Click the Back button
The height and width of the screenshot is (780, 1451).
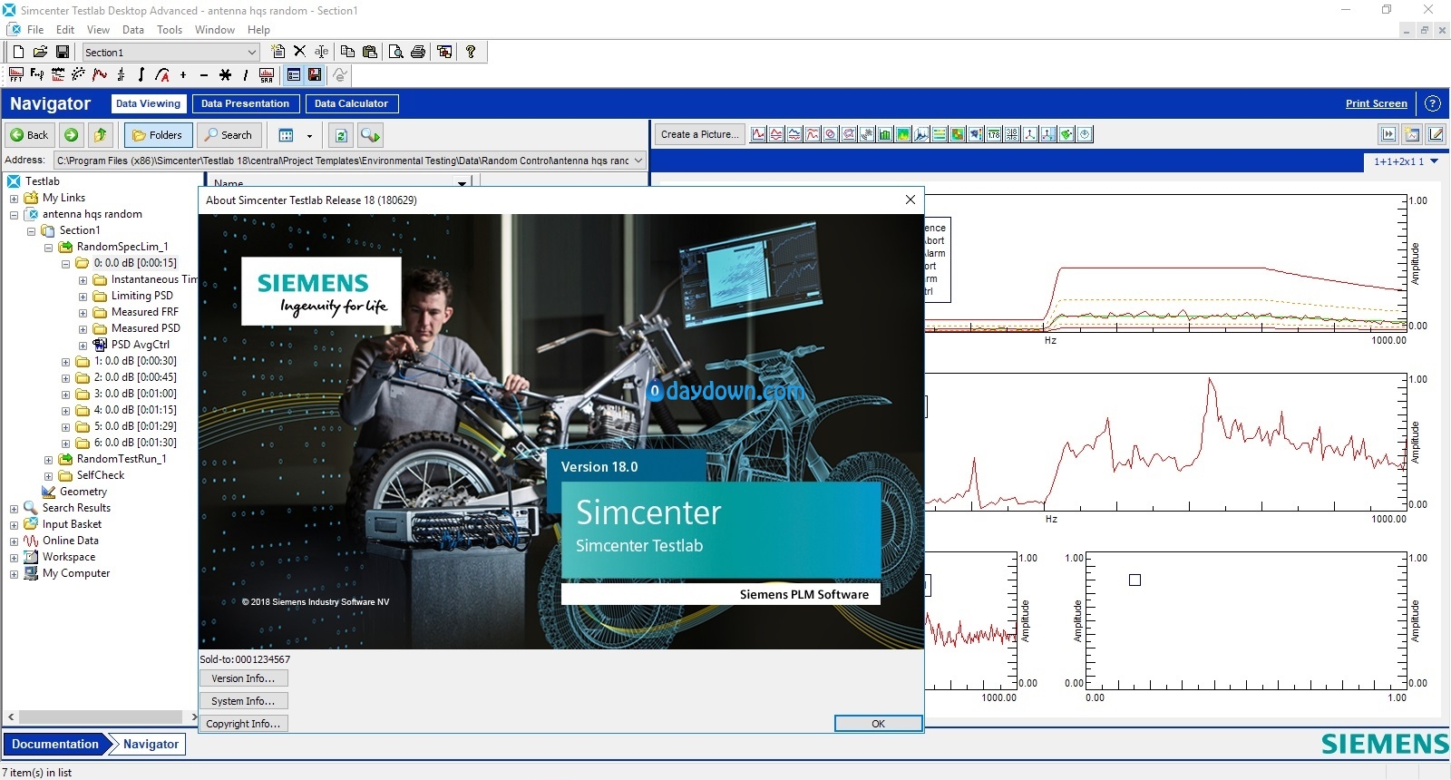click(29, 135)
